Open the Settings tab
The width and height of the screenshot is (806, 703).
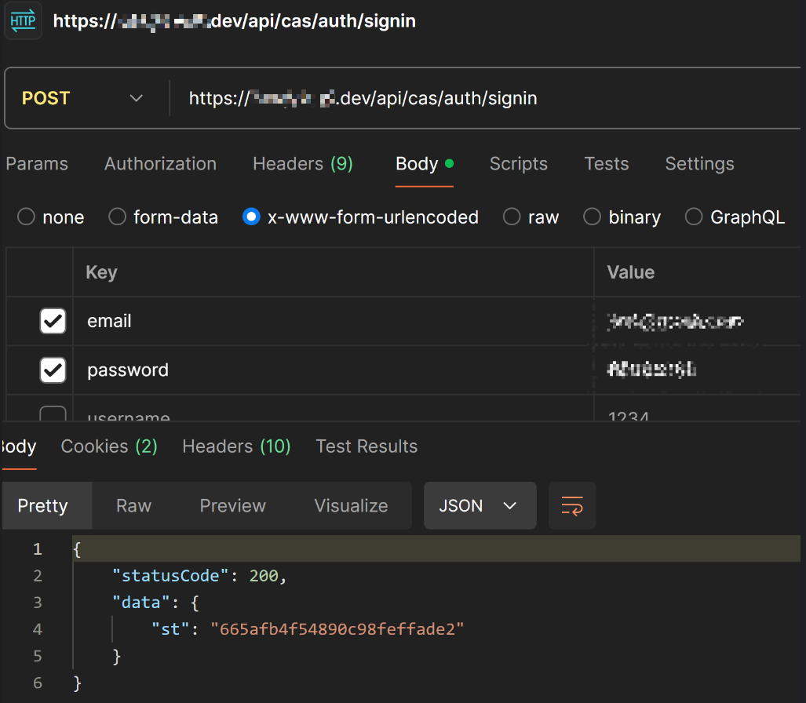click(x=699, y=164)
